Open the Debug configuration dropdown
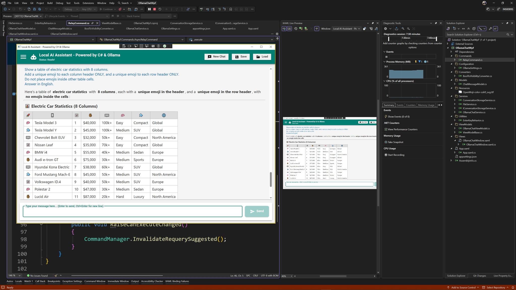 tap(71, 9)
